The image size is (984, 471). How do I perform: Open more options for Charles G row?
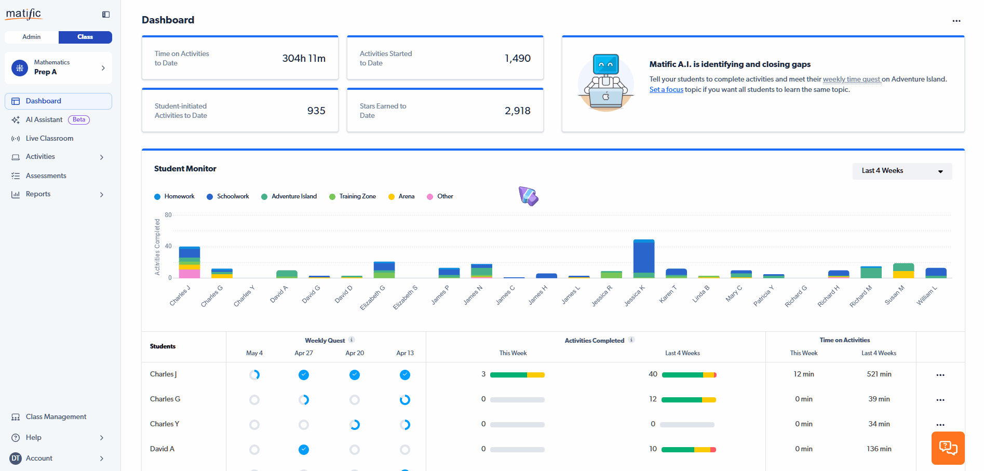tap(940, 400)
